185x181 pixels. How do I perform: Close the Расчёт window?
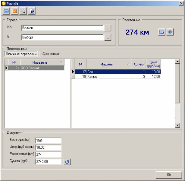181,3
